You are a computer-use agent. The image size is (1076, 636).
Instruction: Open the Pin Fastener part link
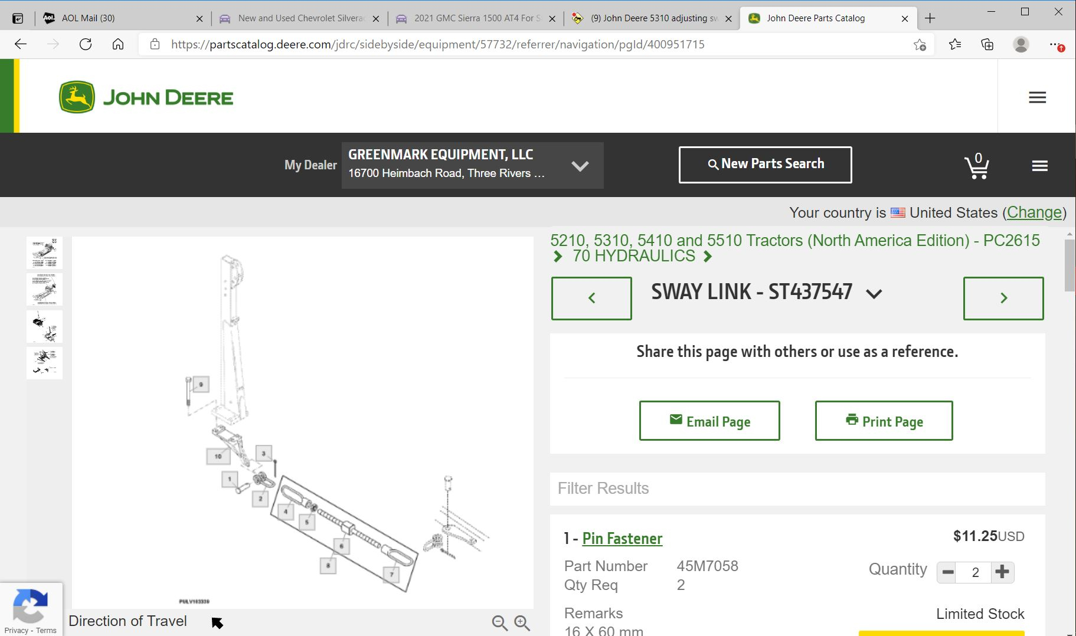point(622,538)
